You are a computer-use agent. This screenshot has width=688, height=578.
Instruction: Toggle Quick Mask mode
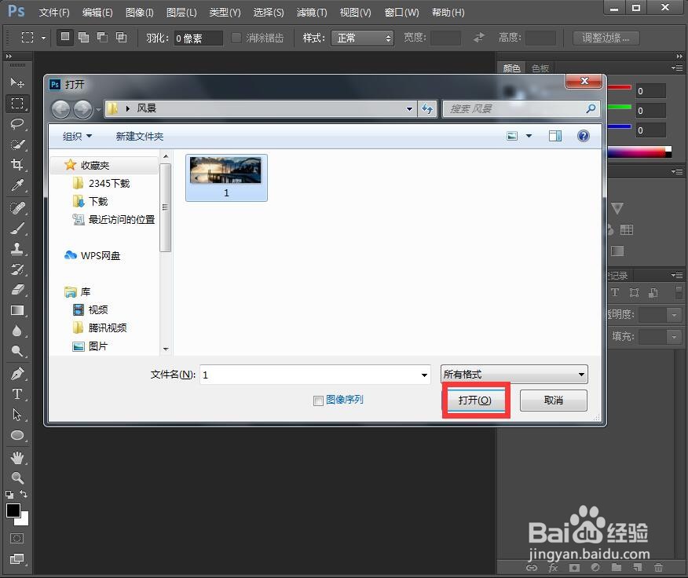pyautogui.click(x=16, y=539)
